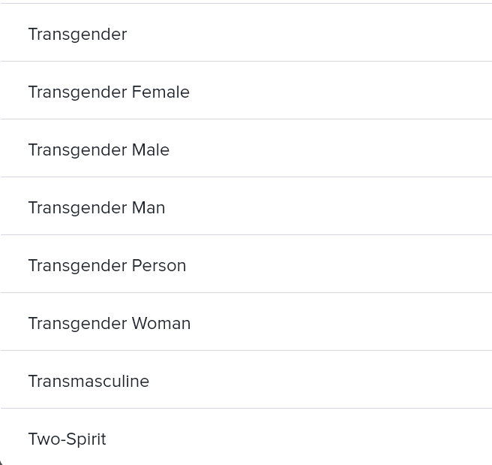Select the Transgender option
This screenshot has height=465, width=492.
[78, 34]
